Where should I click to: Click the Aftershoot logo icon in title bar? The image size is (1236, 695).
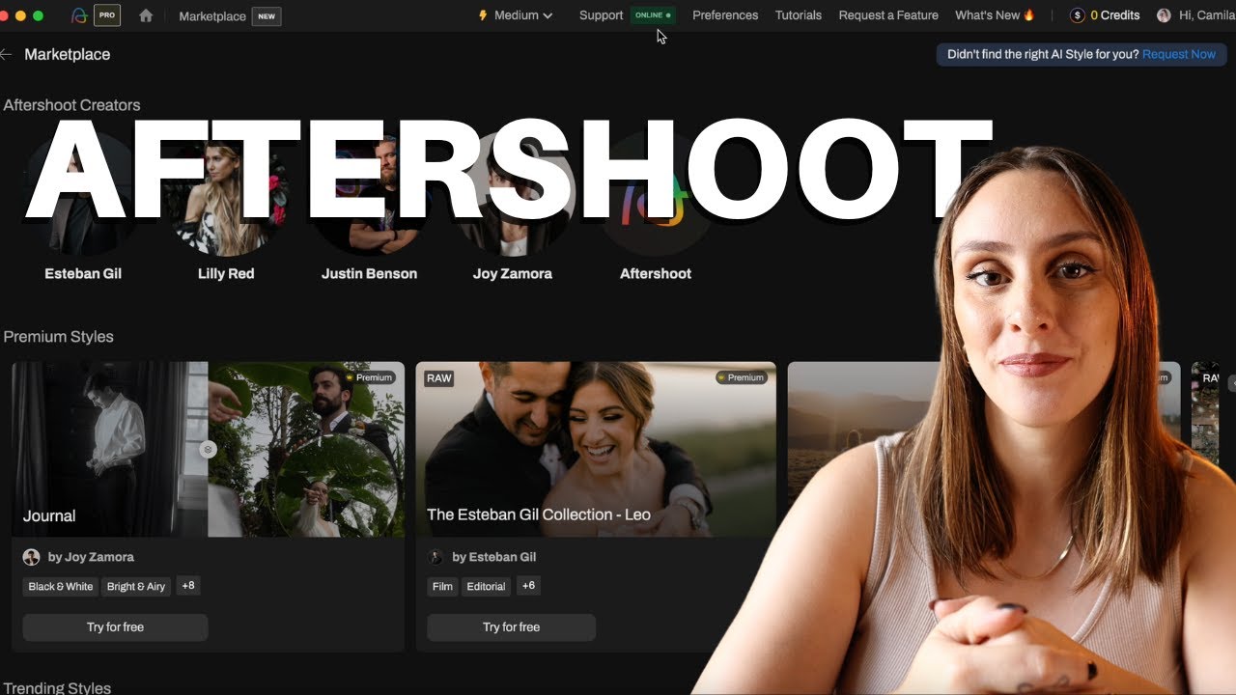coord(79,15)
